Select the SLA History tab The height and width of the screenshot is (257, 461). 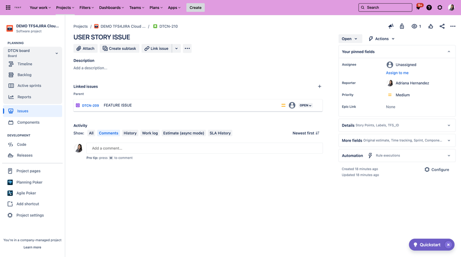tap(220, 133)
